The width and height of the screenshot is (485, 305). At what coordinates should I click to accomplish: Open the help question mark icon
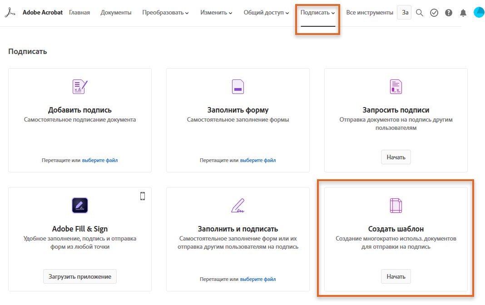pyautogui.click(x=449, y=13)
